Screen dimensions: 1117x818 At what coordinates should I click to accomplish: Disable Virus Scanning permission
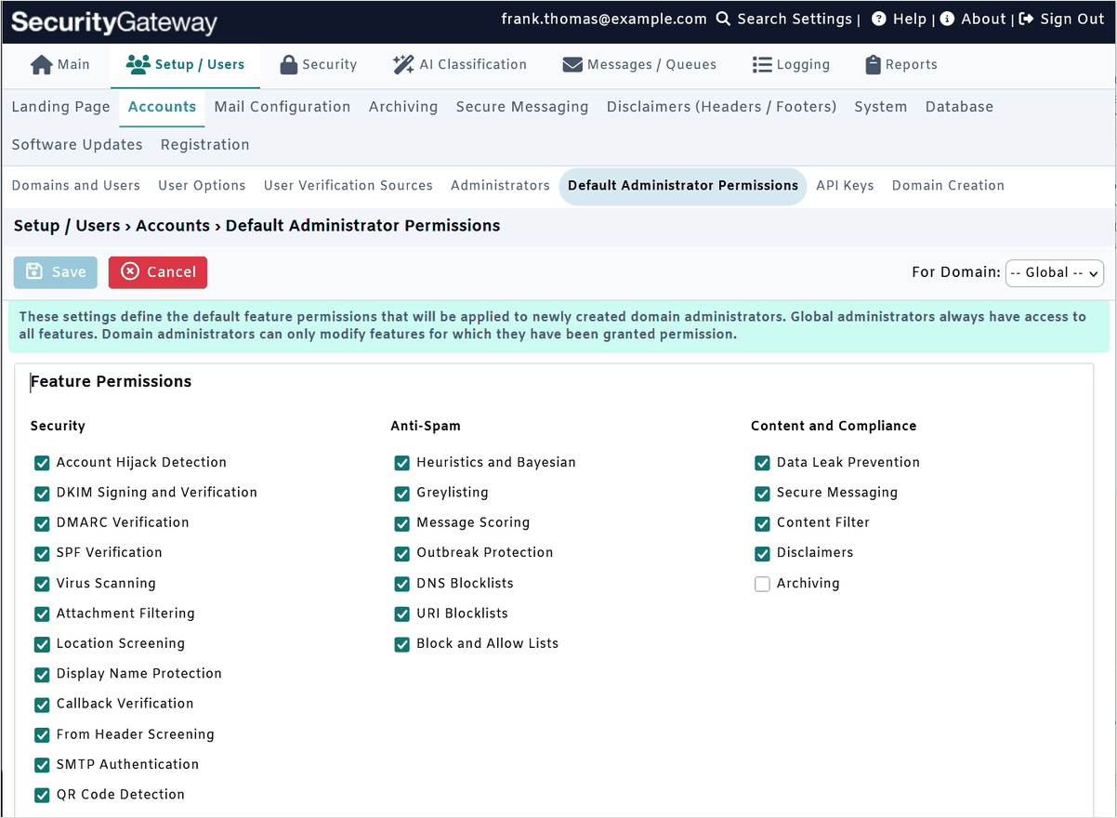pos(42,584)
